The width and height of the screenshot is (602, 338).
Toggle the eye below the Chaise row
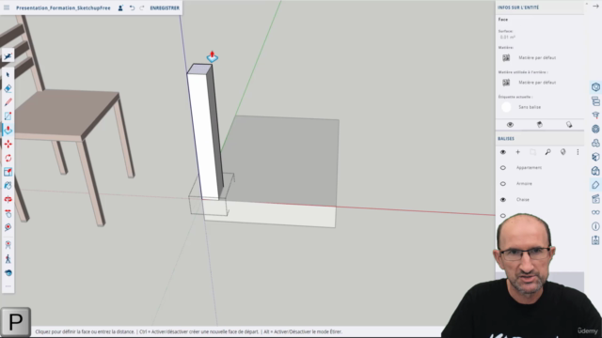click(x=503, y=216)
